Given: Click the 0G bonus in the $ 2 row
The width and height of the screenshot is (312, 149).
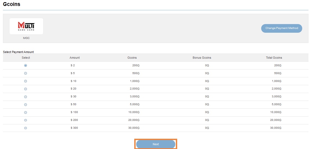Looking at the screenshot, I should [207, 65].
